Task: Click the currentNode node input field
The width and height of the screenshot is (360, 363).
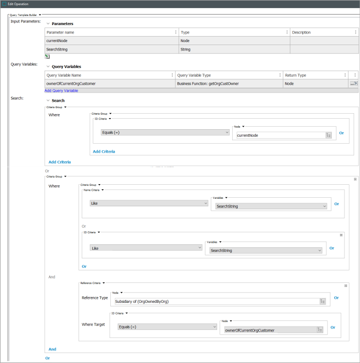Action: click(x=281, y=135)
